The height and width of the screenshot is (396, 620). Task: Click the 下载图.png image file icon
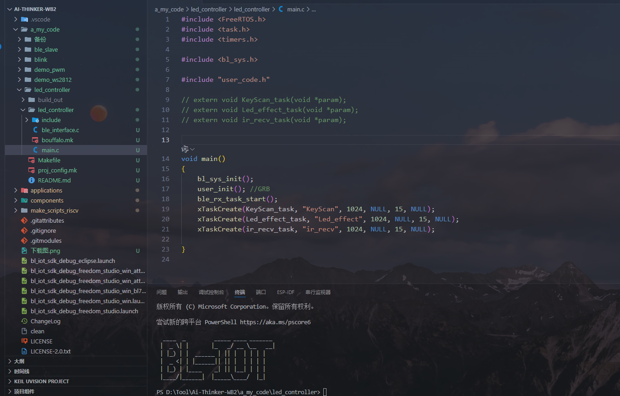24,251
